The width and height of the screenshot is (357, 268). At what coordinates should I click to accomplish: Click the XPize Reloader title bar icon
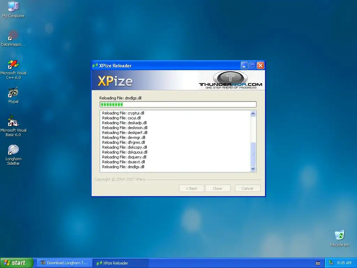(x=95, y=66)
